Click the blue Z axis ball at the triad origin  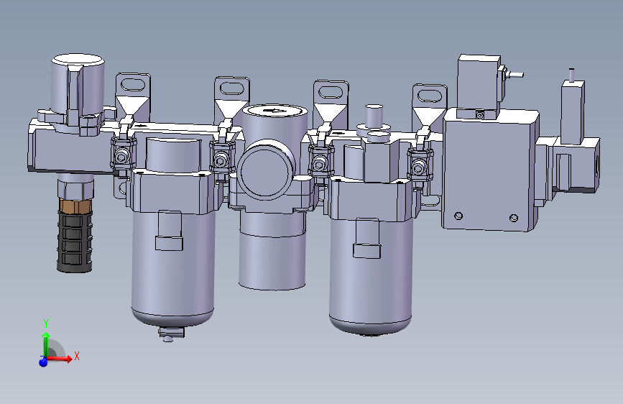pos(43,362)
